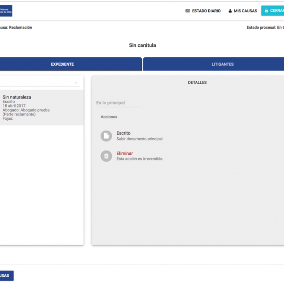
Task: Switch to the LITIGANTES tab
Action: point(222,64)
